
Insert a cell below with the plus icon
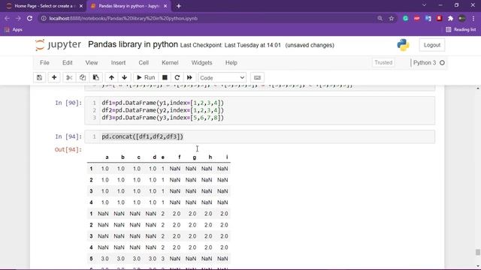click(54, 78)
